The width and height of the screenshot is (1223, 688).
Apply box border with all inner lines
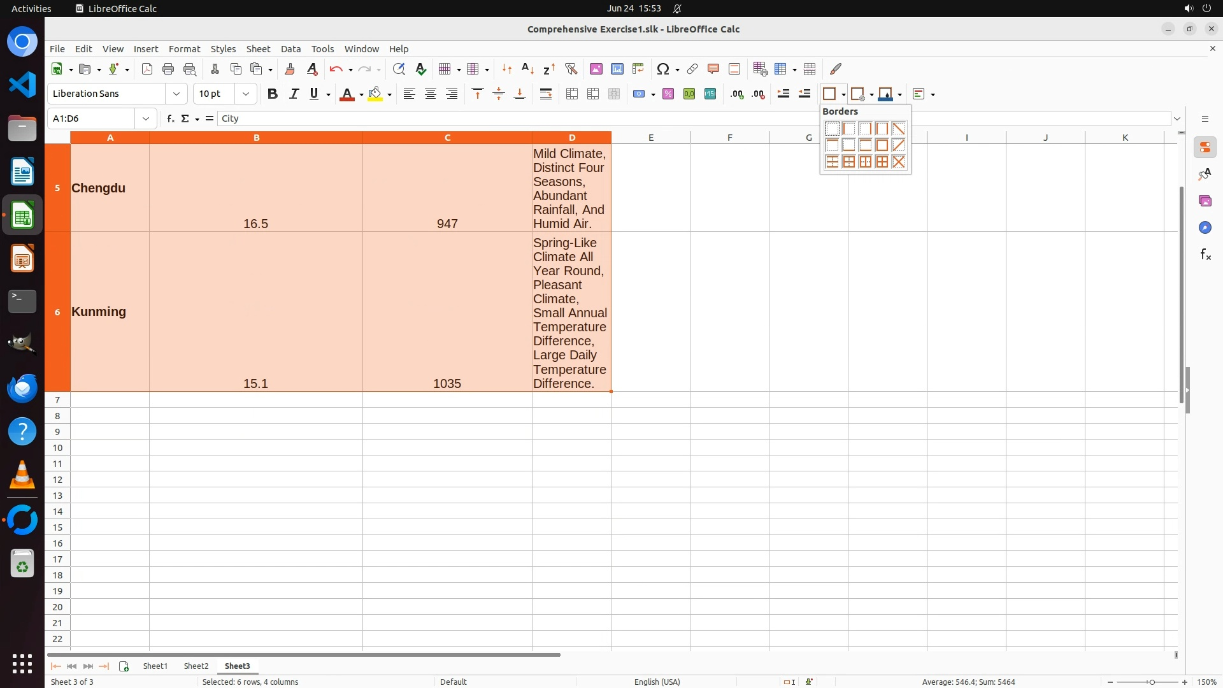pyautogui.click(x=882, y=162)
